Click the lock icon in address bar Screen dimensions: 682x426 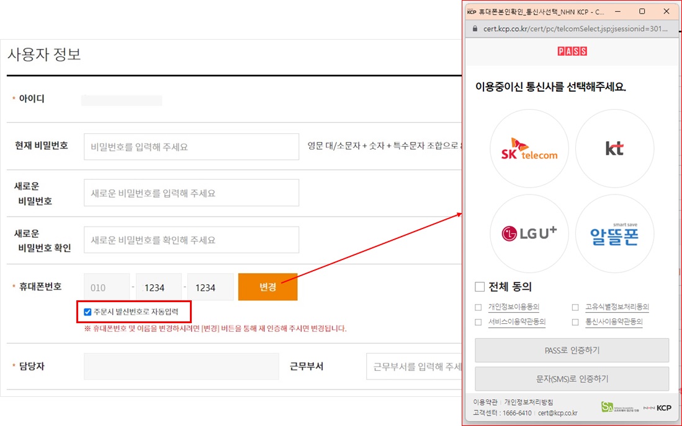(x=475, y=28)
